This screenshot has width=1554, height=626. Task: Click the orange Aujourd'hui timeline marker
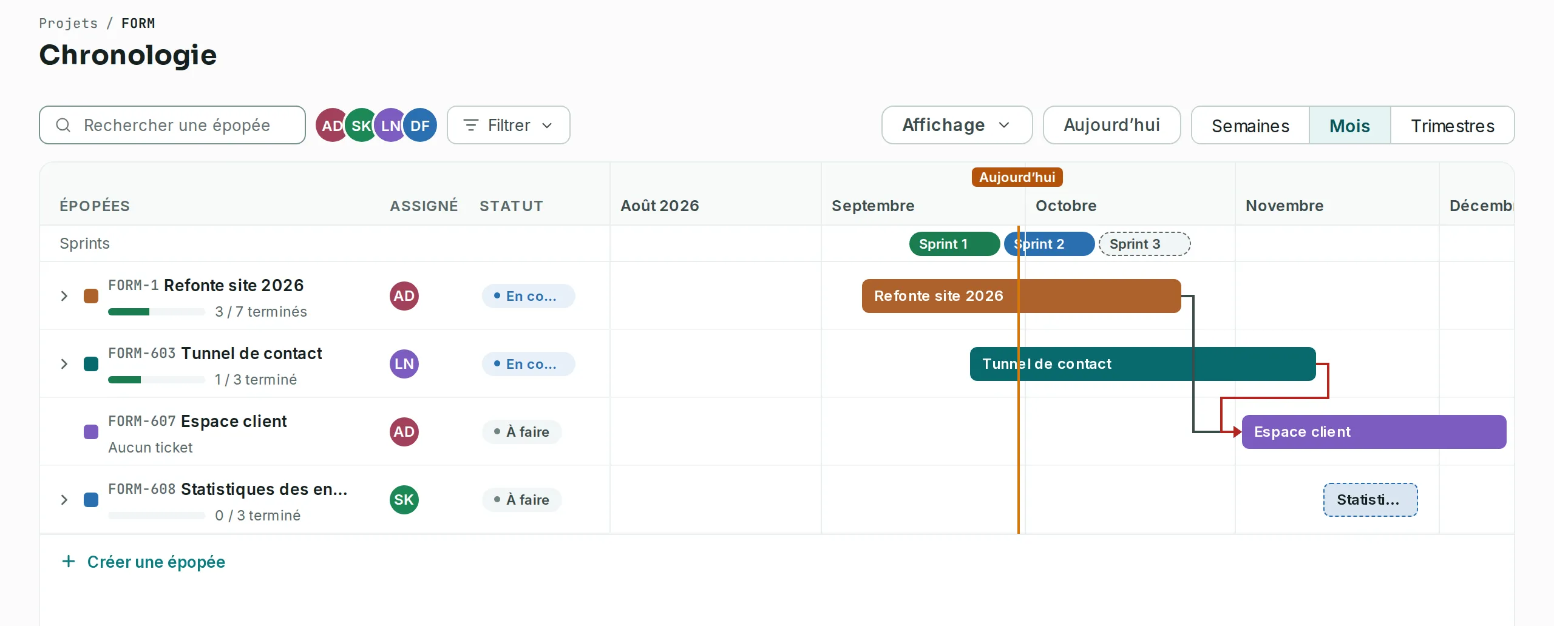point(1017,177)
